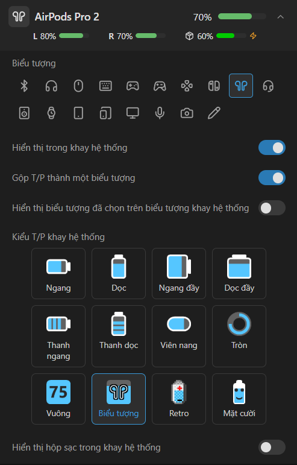297x465 pixels.
Task: Select the Bluetooth device icon
Action: [x=24, y=86]
